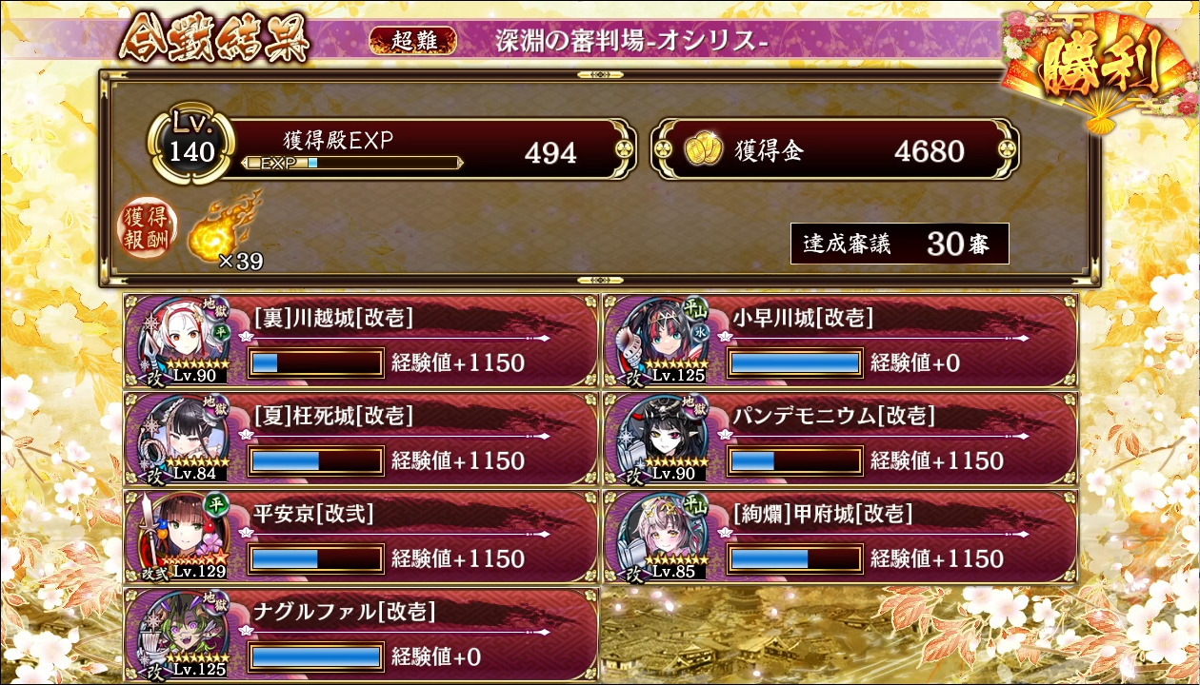This screenshot has height=685, width=1200.
Task: Click the 平安京[改弐] character portrait
Action: click(x=185, y=536)
